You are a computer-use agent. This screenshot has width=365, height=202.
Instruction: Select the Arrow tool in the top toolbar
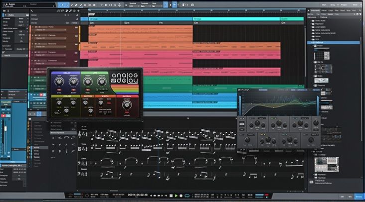tap(61, 4)
